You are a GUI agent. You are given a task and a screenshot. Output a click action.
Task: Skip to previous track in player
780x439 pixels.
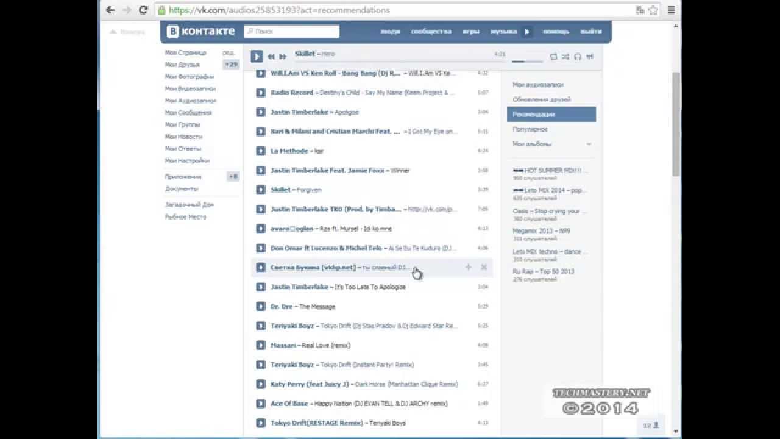(x=271, y=56)
